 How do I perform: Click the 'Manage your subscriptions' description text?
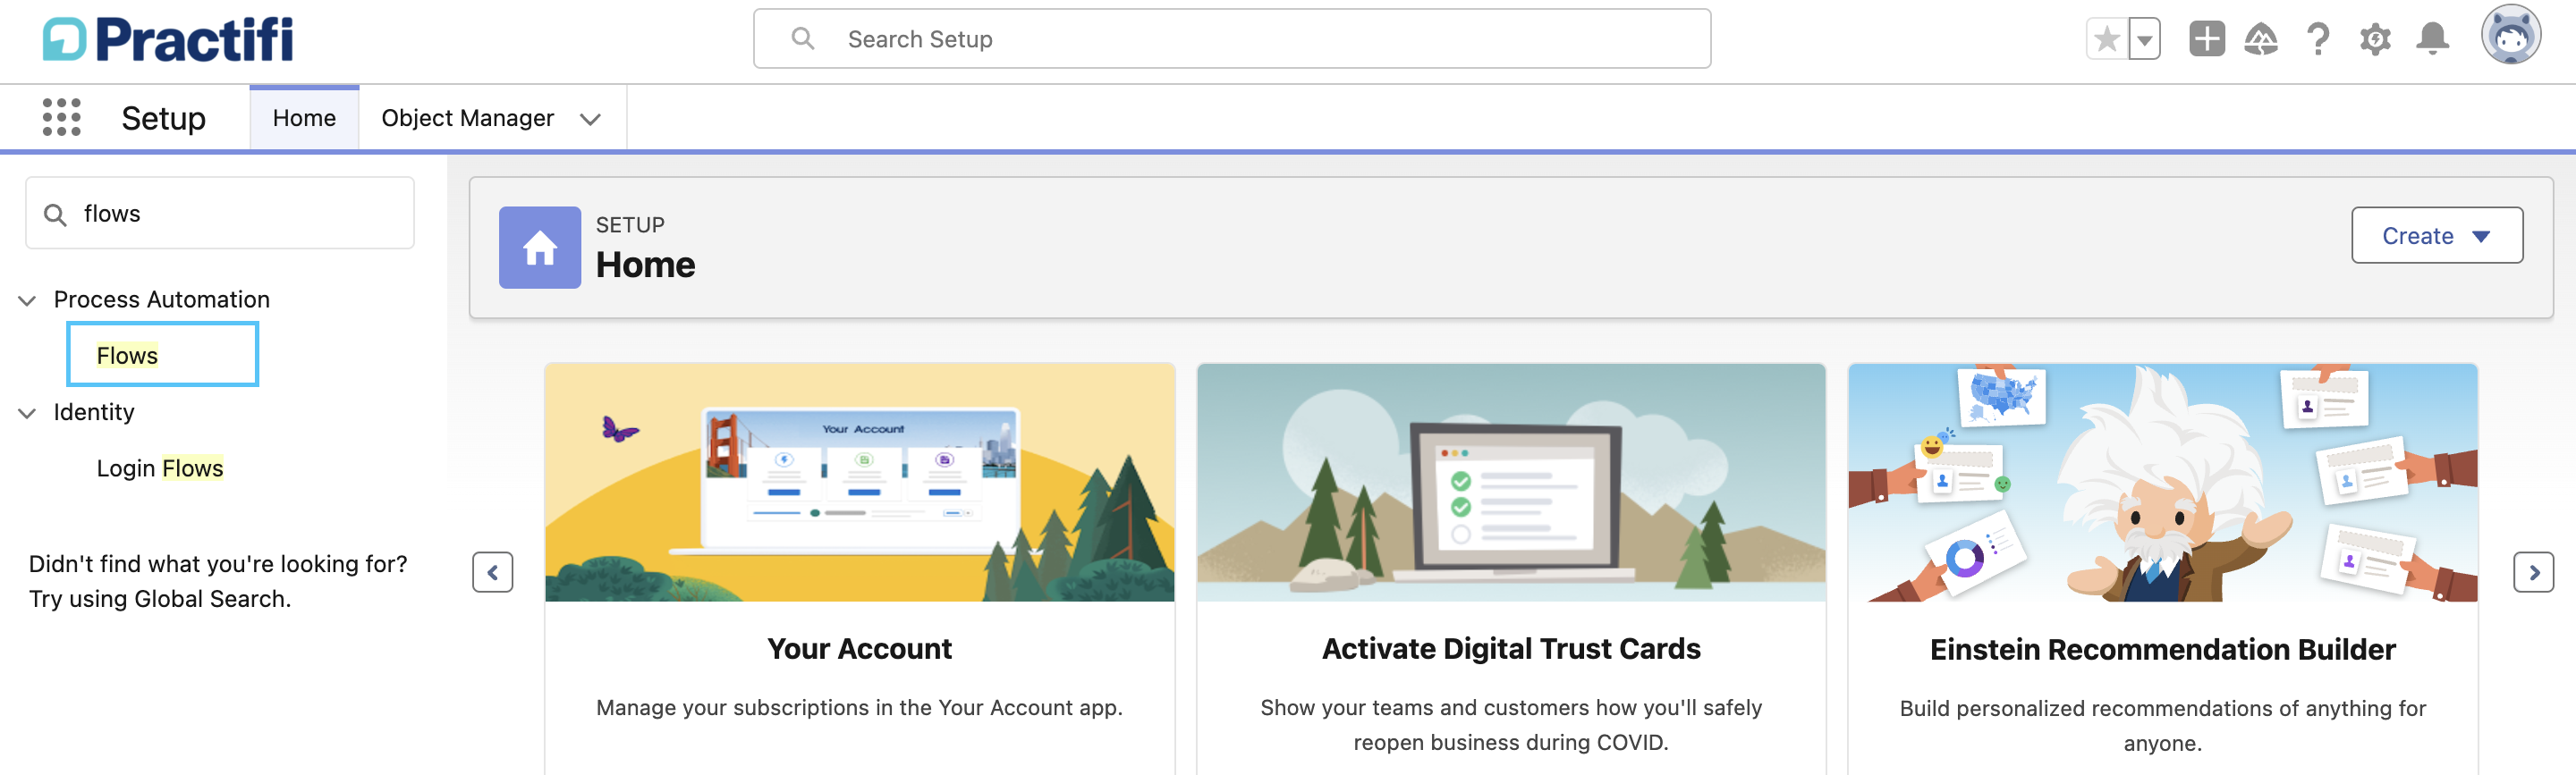click(859, 708)
